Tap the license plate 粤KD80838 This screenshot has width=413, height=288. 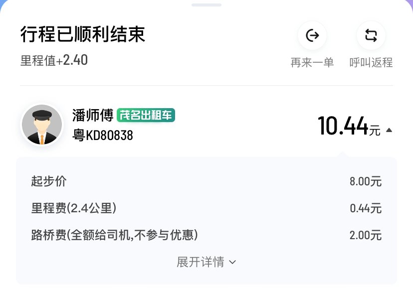[103, 135]
